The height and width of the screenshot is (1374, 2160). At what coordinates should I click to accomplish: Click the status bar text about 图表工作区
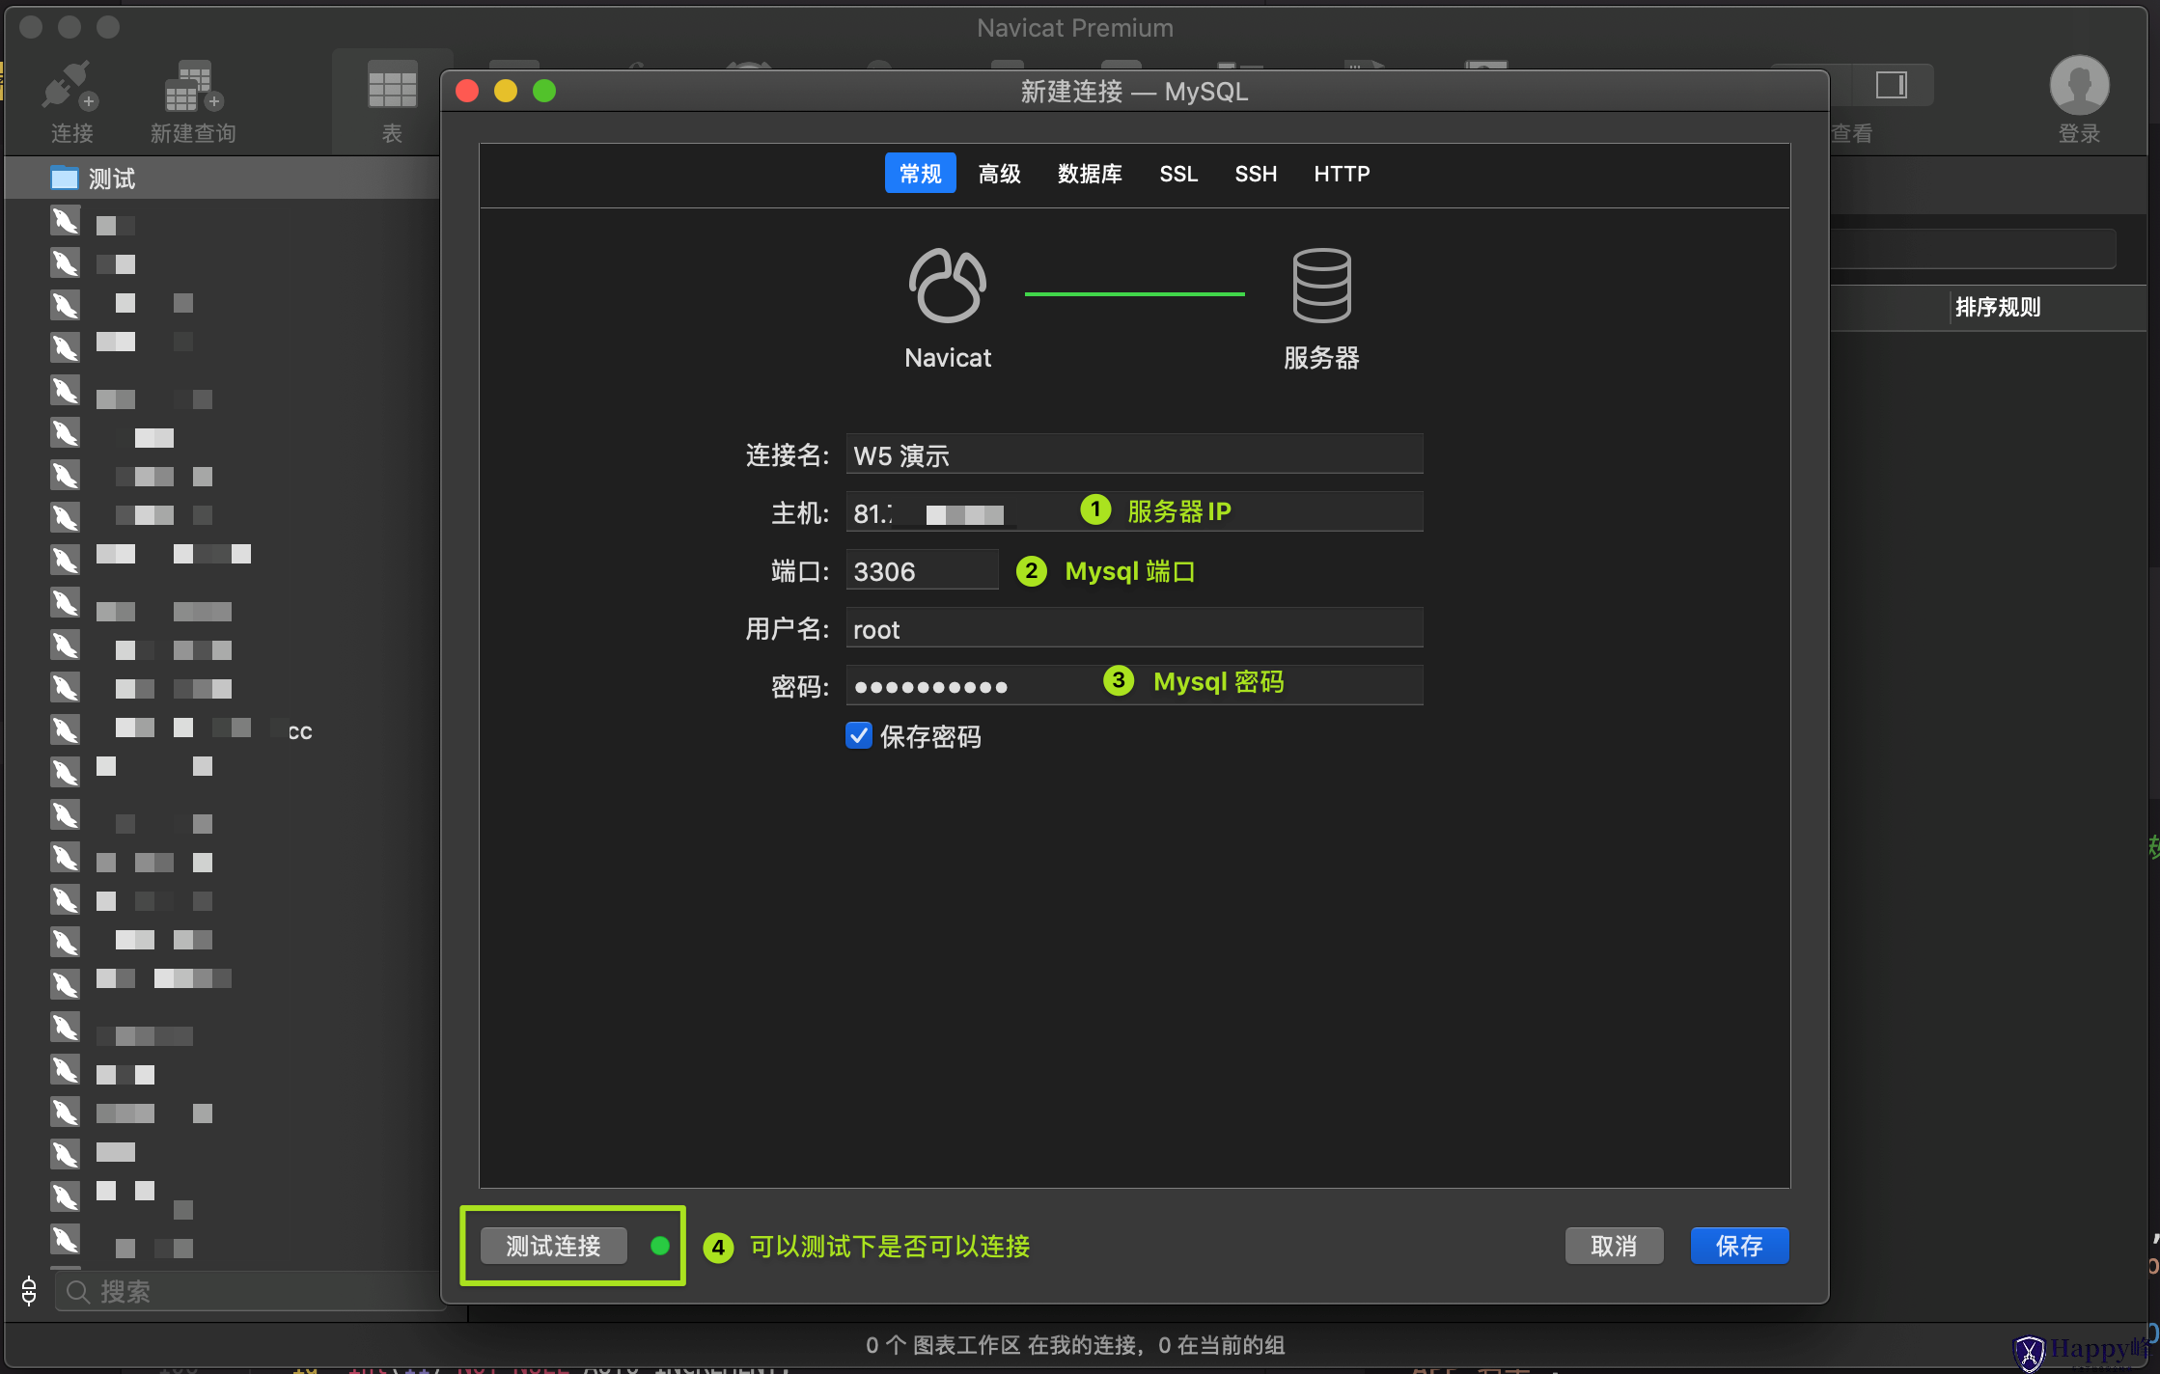click(1074, 1345)
